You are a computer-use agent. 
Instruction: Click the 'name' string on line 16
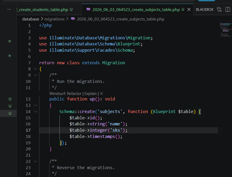click(116, 124)
